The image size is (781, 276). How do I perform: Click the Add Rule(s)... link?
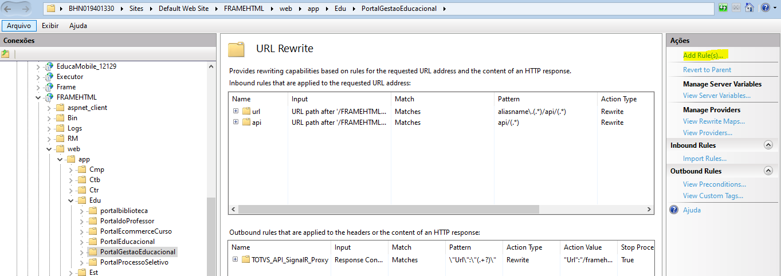pyautogui.click(x=702, y=56)
